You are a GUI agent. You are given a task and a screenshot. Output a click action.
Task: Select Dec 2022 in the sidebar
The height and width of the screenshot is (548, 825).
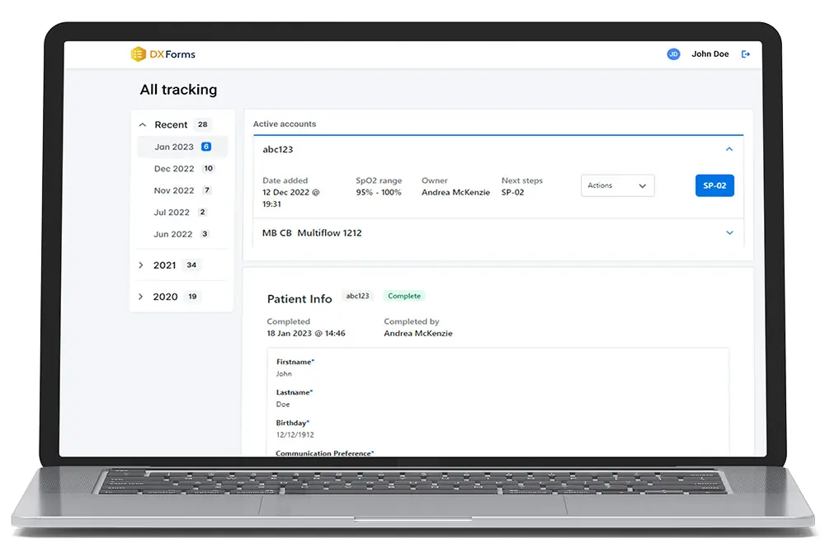click(172, 168)
